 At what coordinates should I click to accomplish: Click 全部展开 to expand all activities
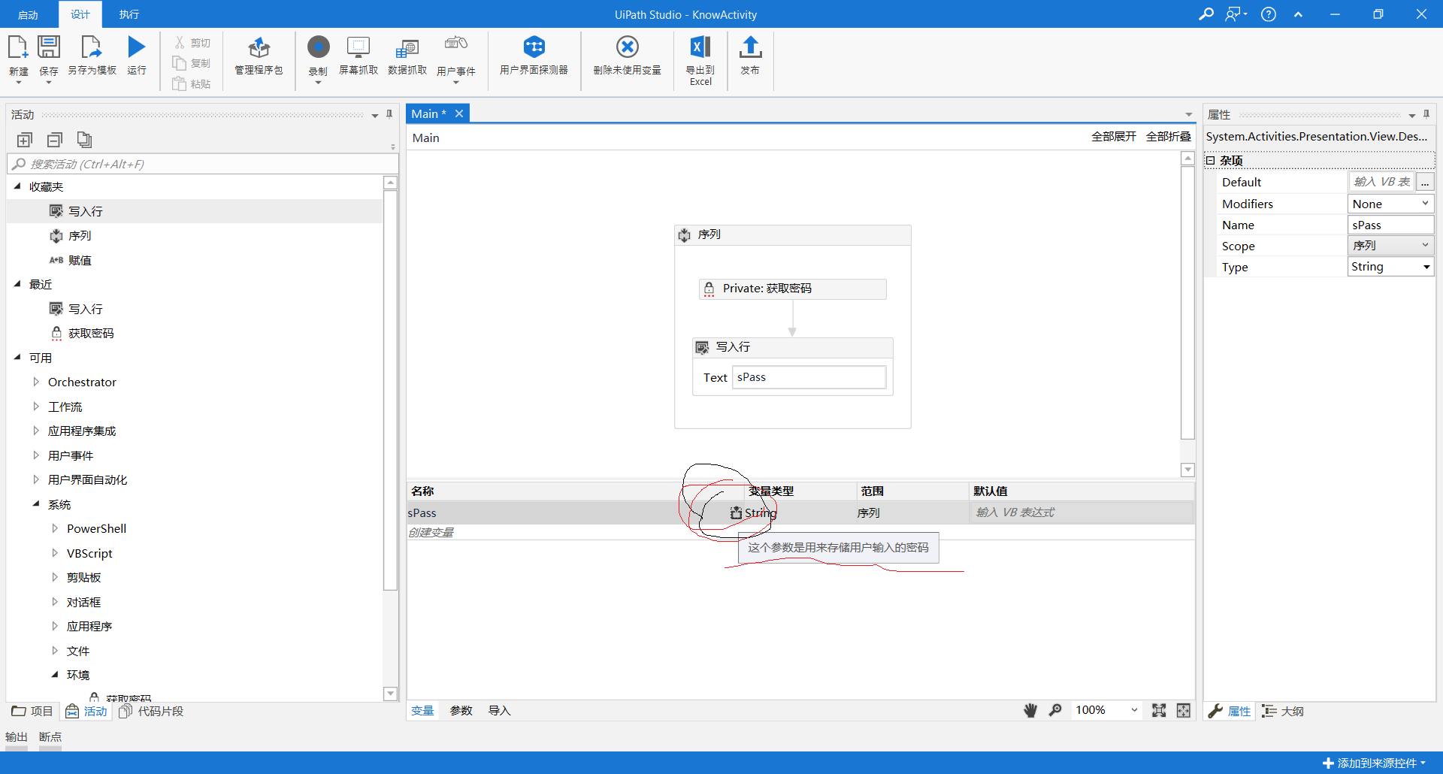click(1114, 138)
